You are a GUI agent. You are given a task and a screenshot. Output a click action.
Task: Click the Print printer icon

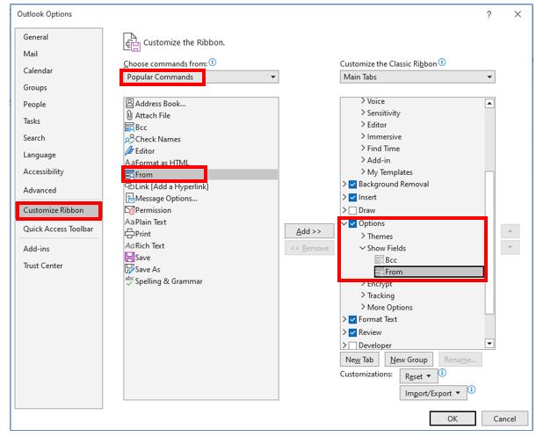[129, 234]
